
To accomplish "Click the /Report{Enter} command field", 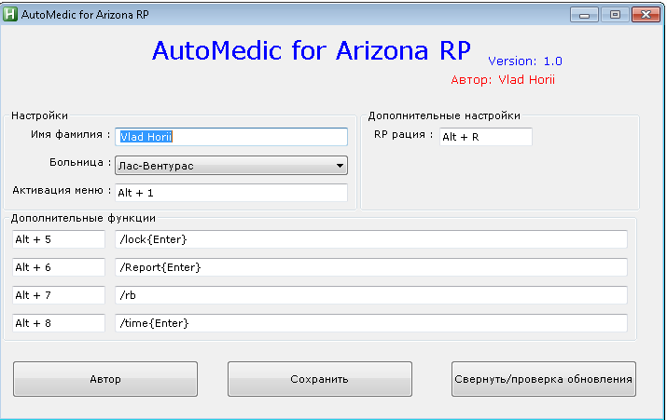I will pos(371,267).
